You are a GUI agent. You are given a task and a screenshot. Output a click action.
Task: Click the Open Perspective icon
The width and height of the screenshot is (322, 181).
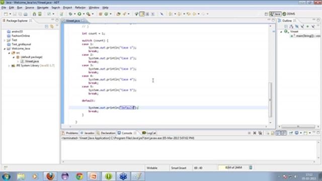click(266, 14)
